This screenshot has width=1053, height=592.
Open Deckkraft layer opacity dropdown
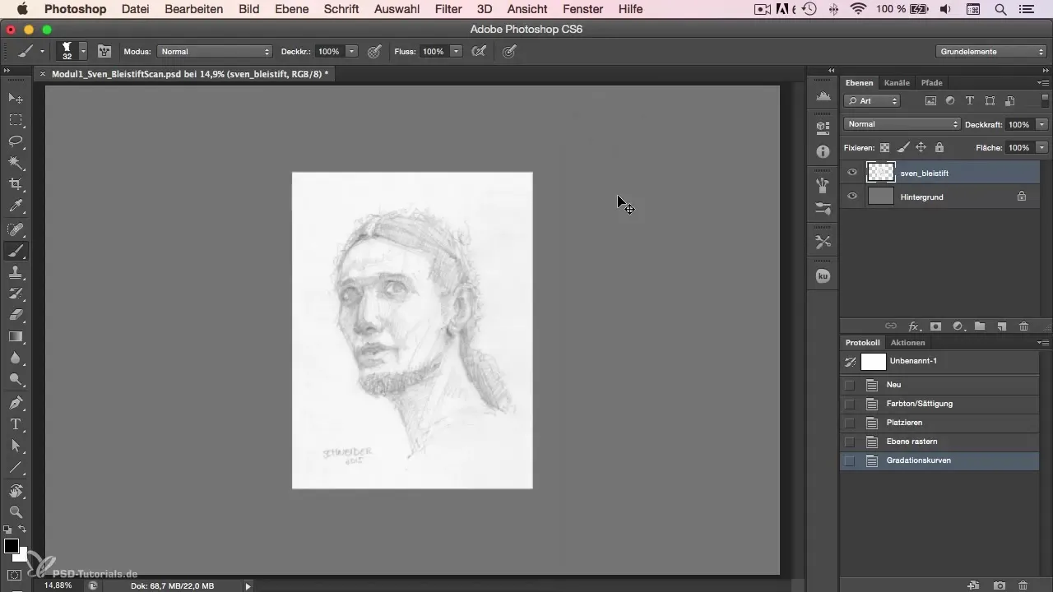1042,124
